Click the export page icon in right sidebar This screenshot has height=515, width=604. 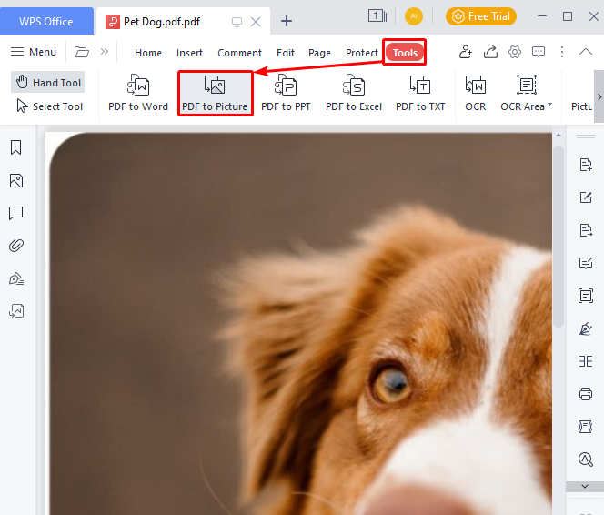point(586,230)
